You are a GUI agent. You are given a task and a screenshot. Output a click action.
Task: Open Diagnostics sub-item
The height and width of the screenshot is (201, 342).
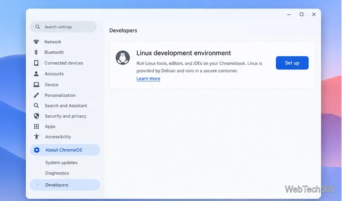point(57,173)
